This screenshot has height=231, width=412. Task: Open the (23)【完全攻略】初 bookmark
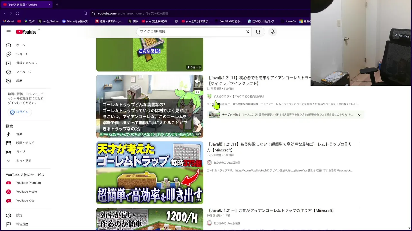(x=155, y=21)
